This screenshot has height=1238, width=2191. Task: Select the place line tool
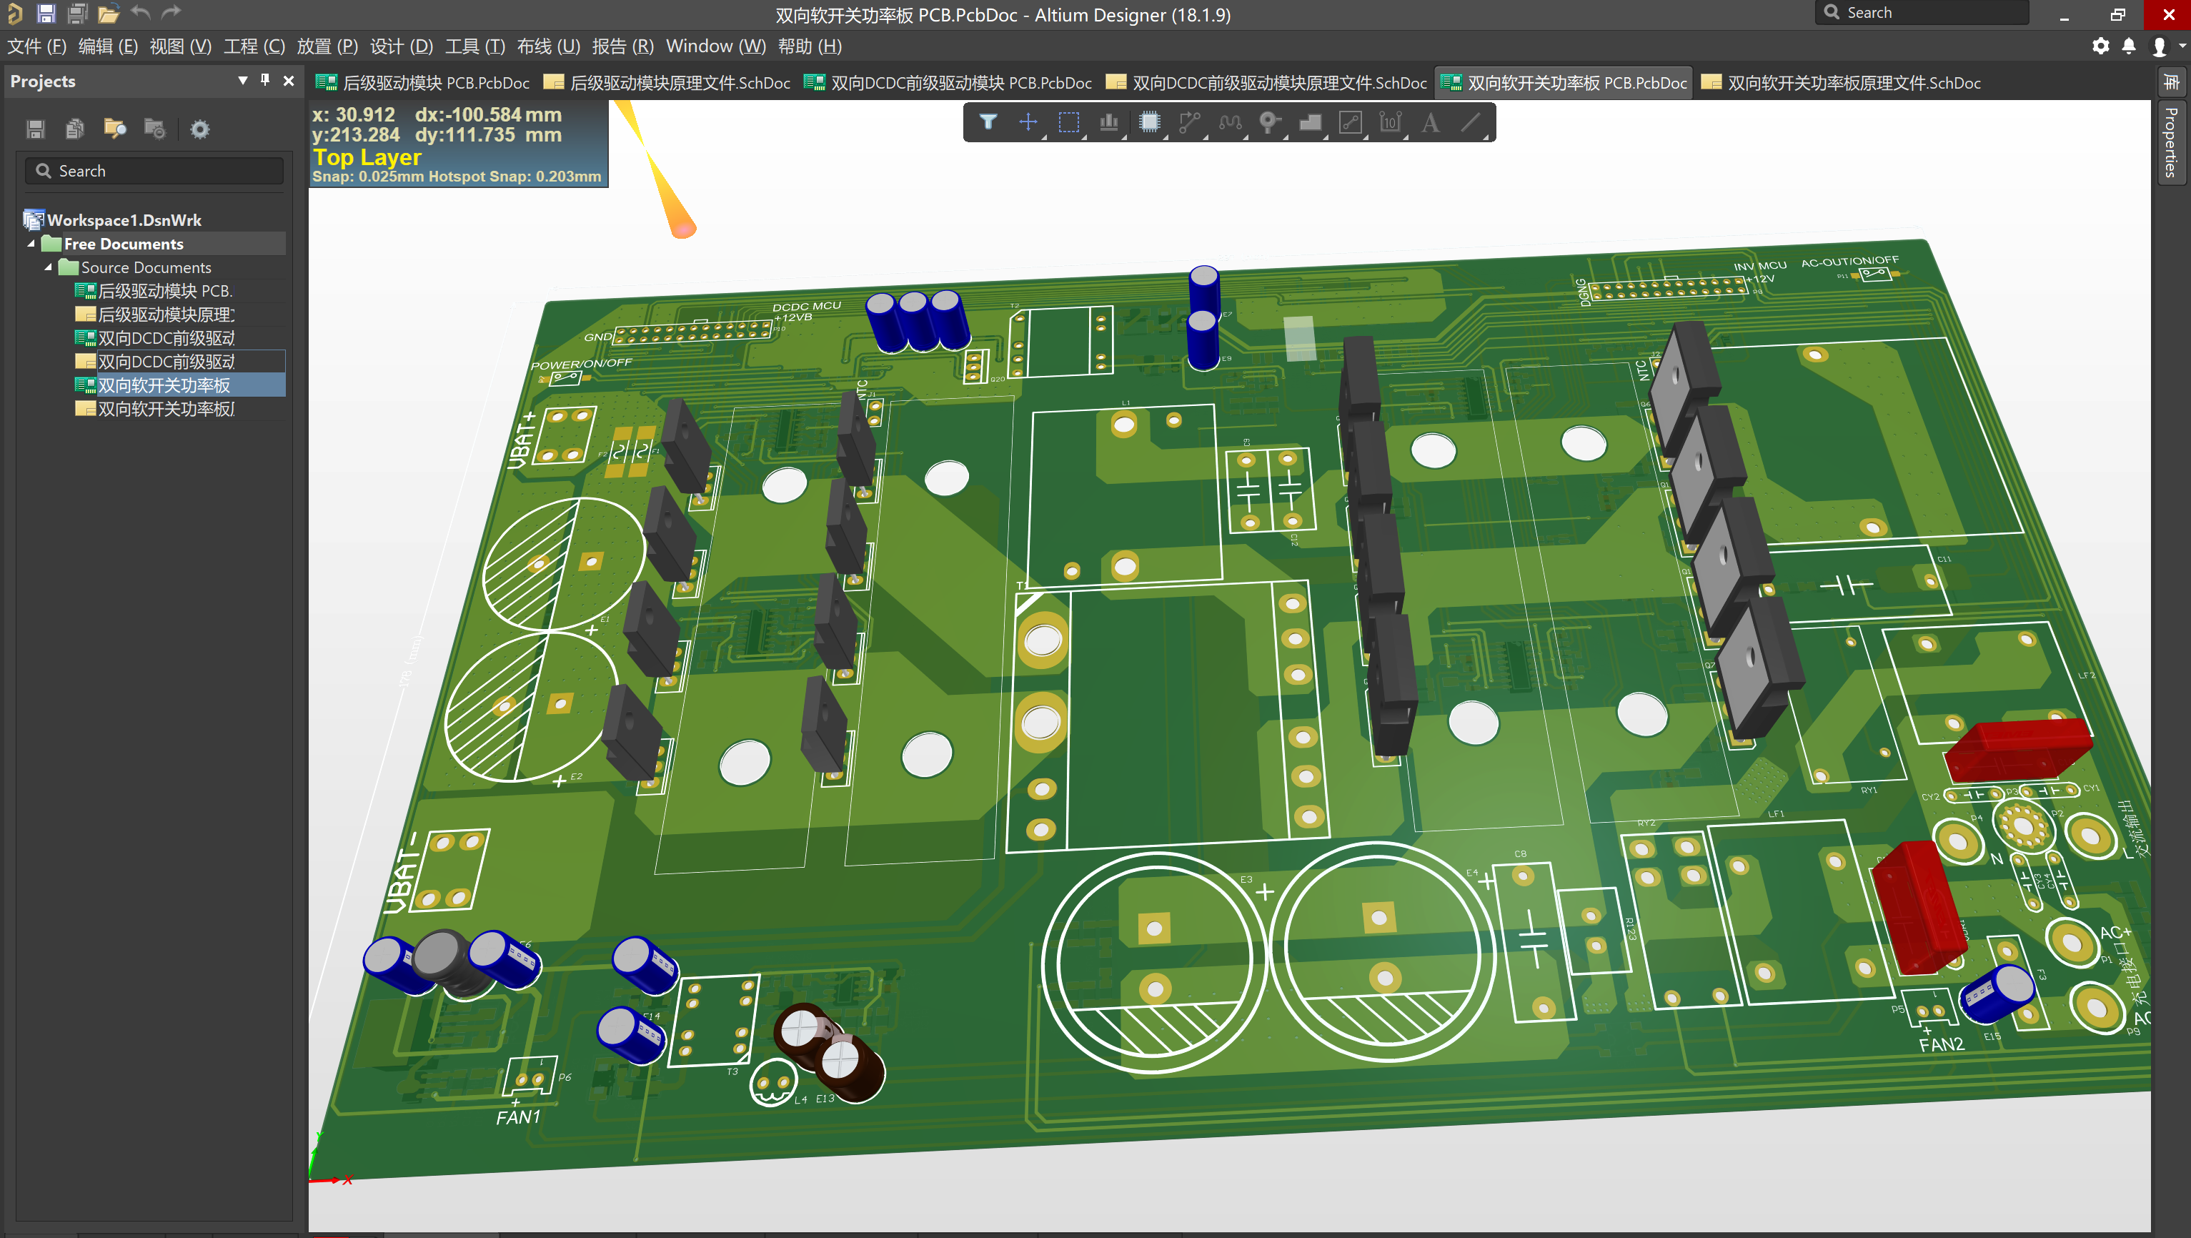click(1471, 122)
